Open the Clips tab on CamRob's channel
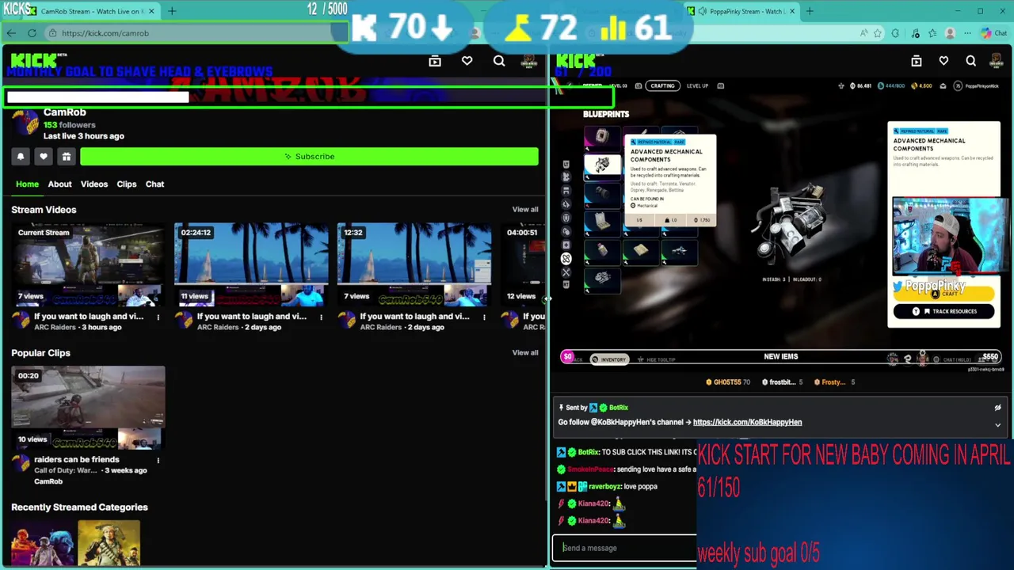 (x=127, y=184)
